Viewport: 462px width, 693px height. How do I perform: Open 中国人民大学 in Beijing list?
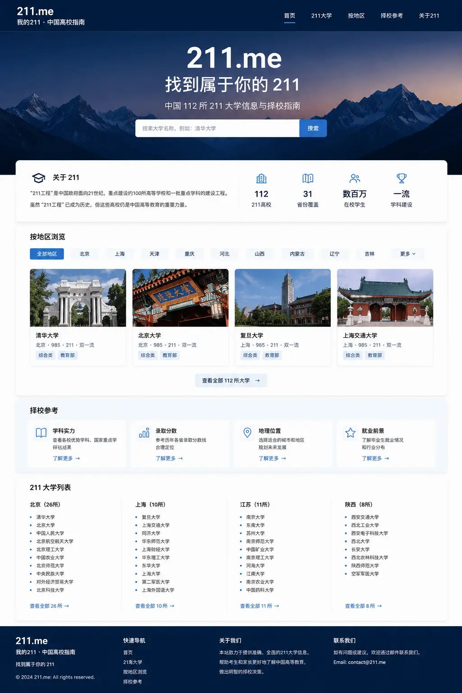click(50, 533)
